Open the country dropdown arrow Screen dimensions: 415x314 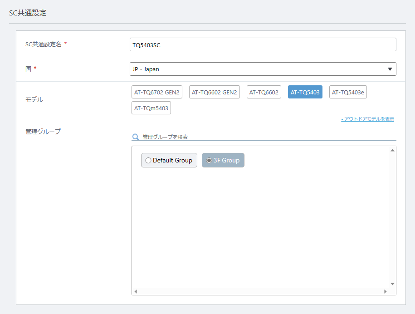[390, 69]
